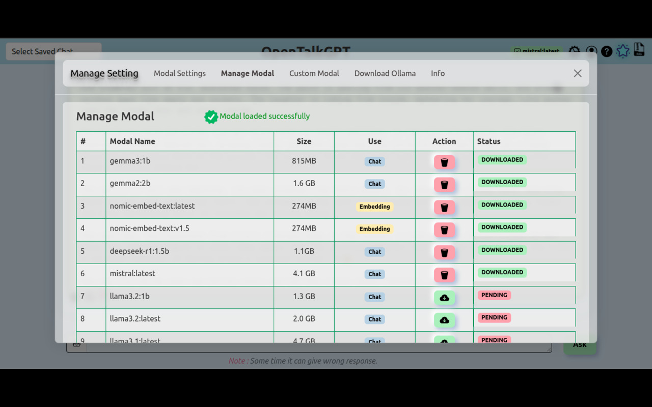Click DOWNLOADED status for gemma3:1b
Viewport: 652px width, 407px height.
click(502, 160)
